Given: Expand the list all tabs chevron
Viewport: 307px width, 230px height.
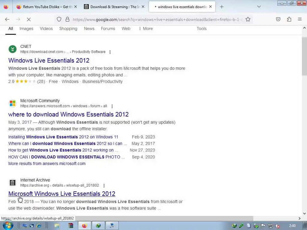Looking at the screenshot, I should coord(259,7).
